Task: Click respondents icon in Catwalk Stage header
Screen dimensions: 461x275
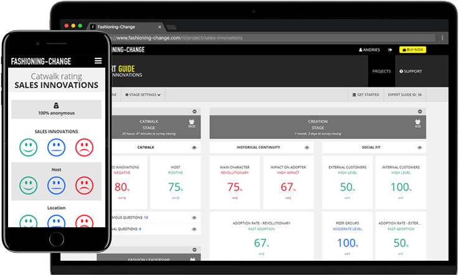Action: (x=192, y=123)
